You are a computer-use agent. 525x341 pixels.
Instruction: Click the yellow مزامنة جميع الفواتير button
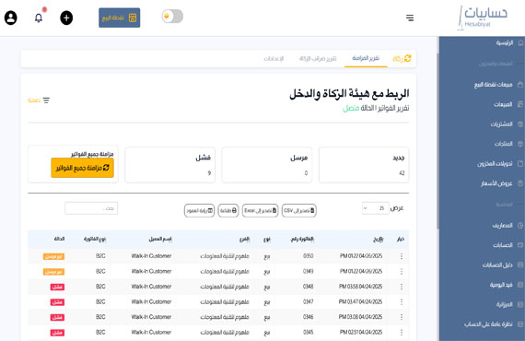(x=82, y=168)
